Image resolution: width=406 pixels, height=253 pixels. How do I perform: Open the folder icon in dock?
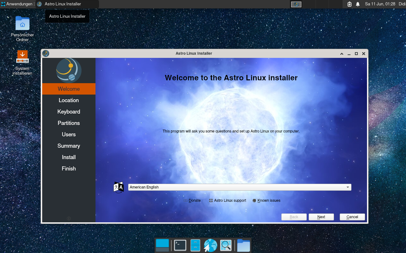(x=244, y=245)
